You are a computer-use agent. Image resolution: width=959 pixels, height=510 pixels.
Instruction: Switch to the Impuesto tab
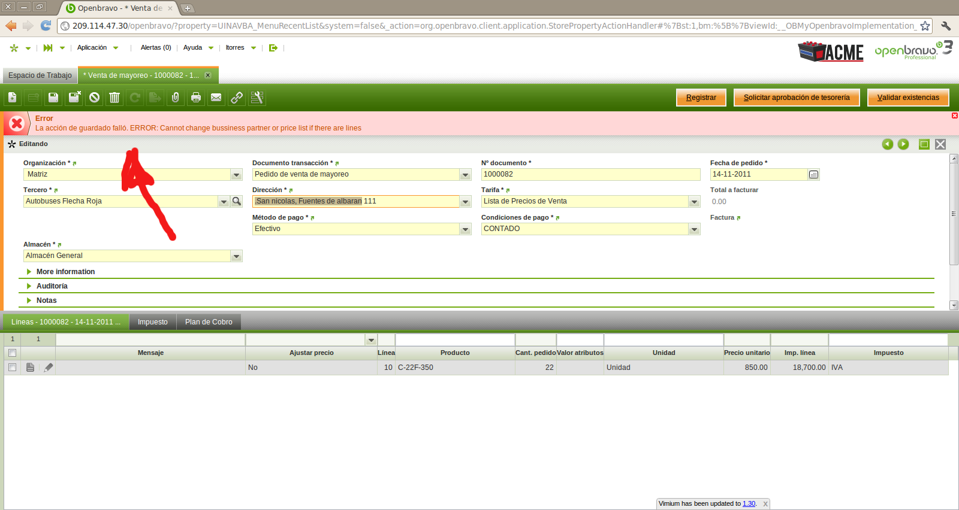tap(153, 322)
